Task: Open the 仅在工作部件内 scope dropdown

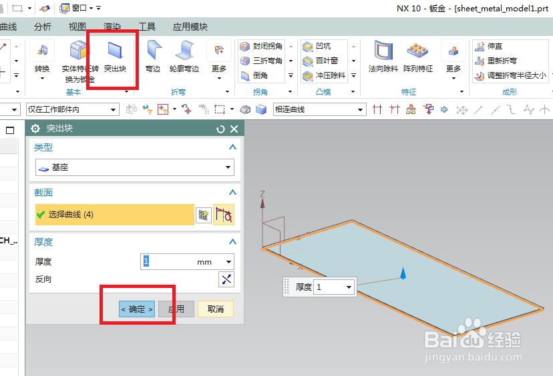Action: coord(72,109)
